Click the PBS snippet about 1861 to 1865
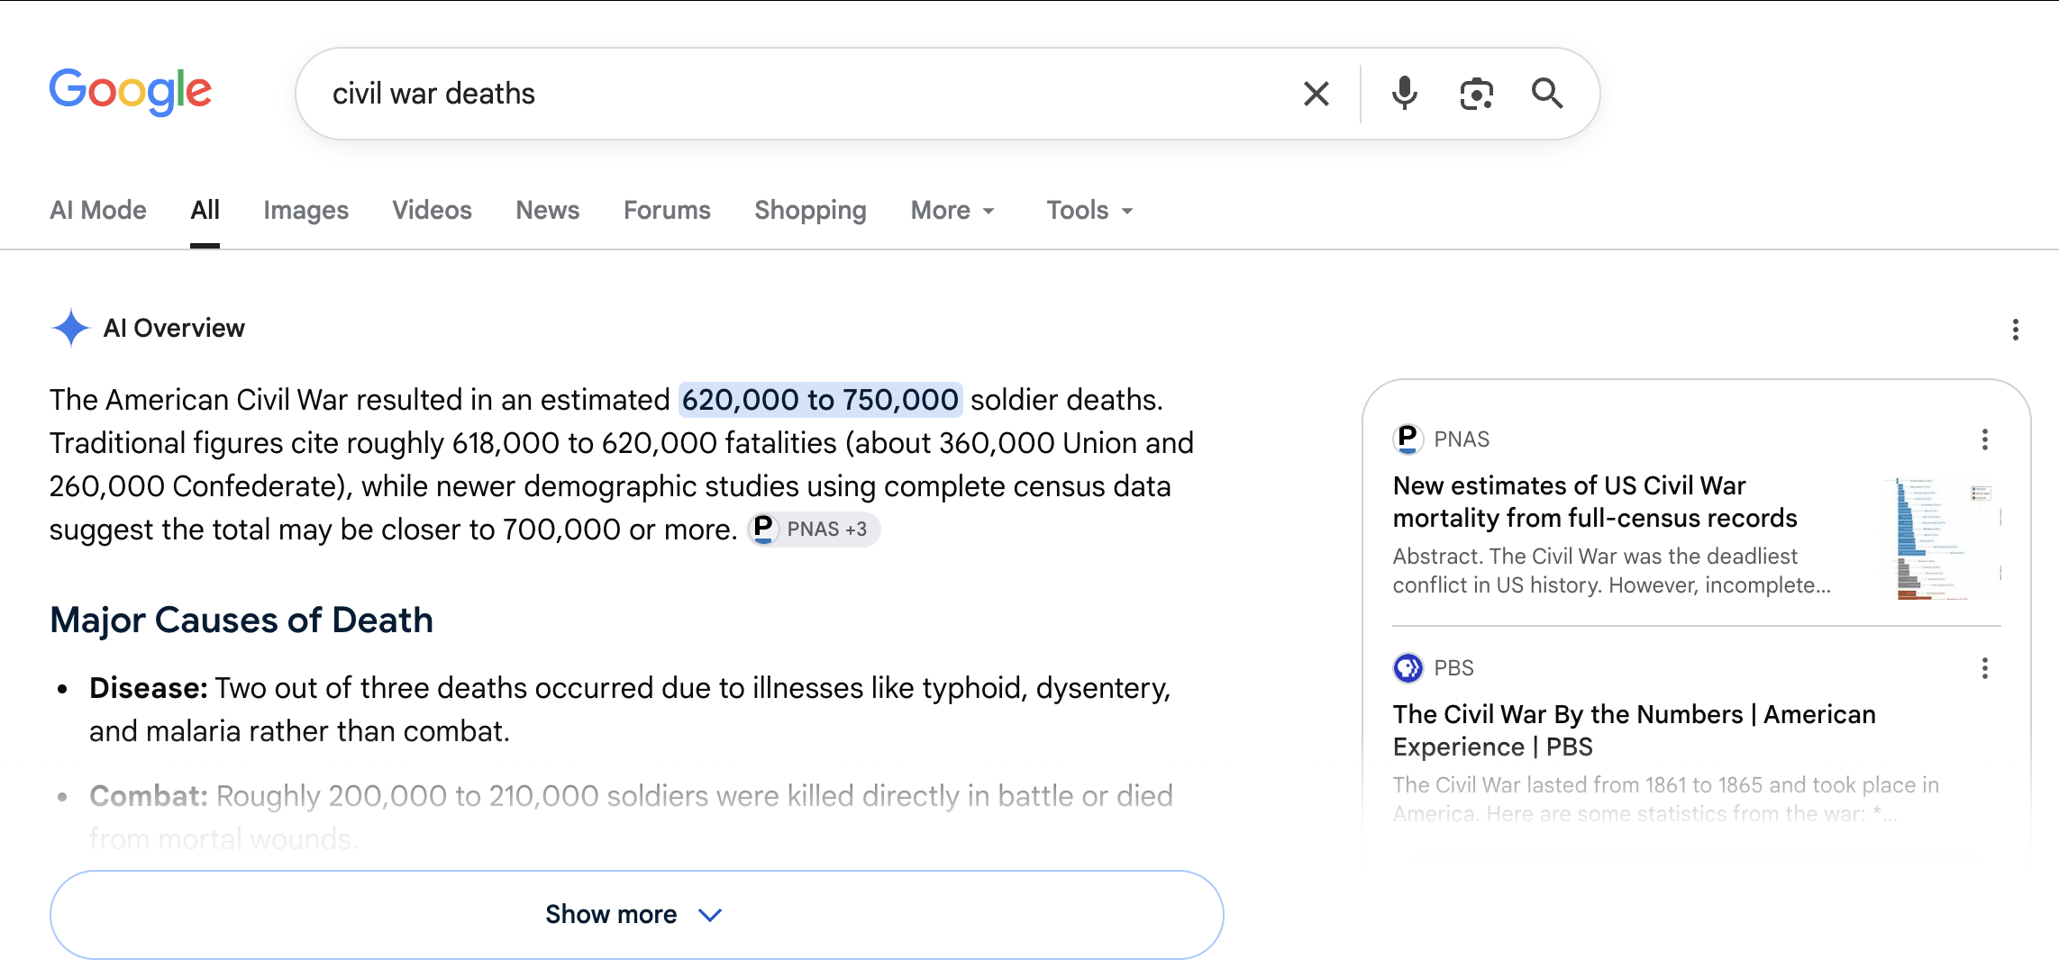This screenshot has height=978, width=2059. (x=1666, y=800)
